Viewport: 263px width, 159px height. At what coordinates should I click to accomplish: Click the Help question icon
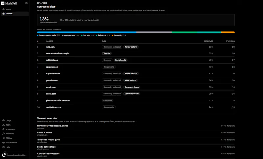point(3,147)
